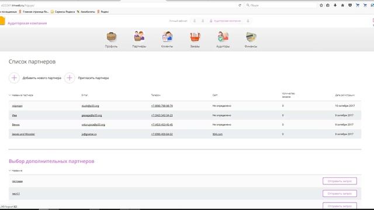Click the plus icon for Добавить нового партнера
Image resolution: width=374 pixels, height=210 pixels.
(14, 78)
